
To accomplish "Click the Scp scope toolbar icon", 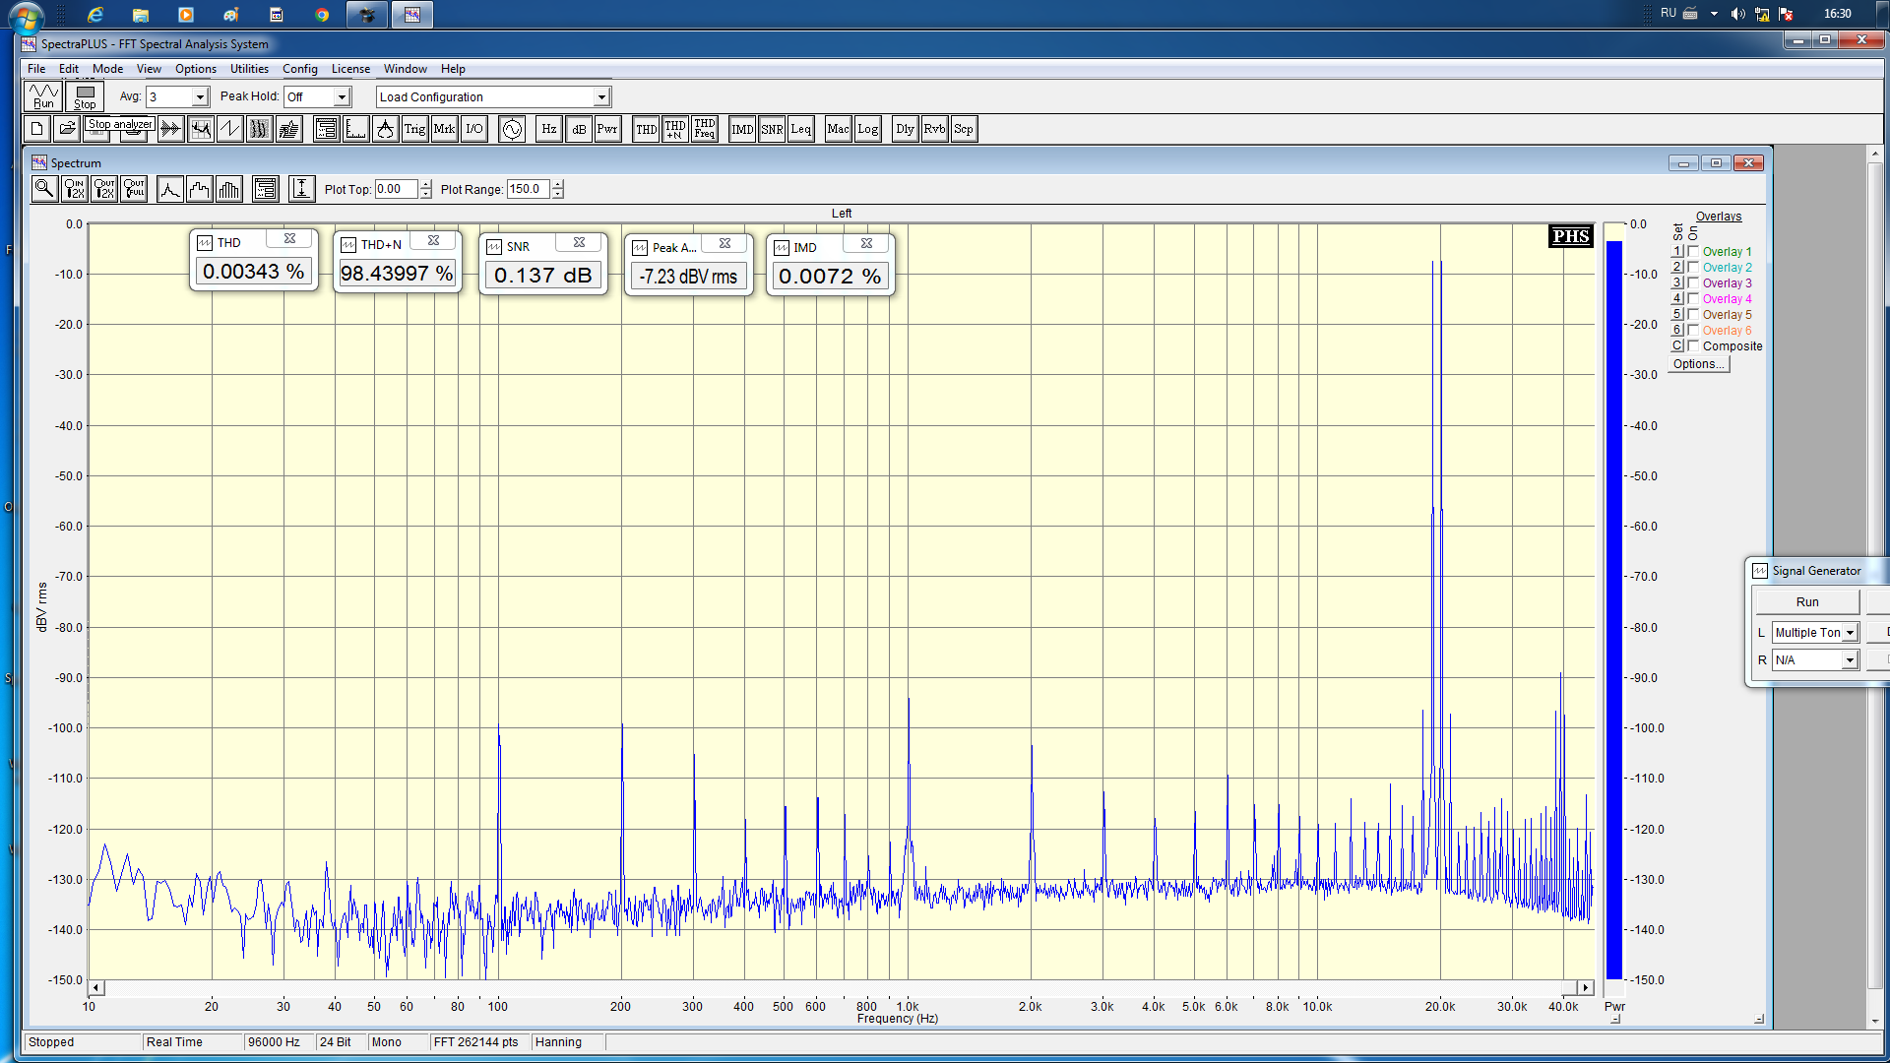I will pos(965,129).
